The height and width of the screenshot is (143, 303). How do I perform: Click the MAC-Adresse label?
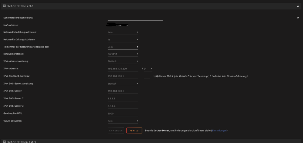11,25
